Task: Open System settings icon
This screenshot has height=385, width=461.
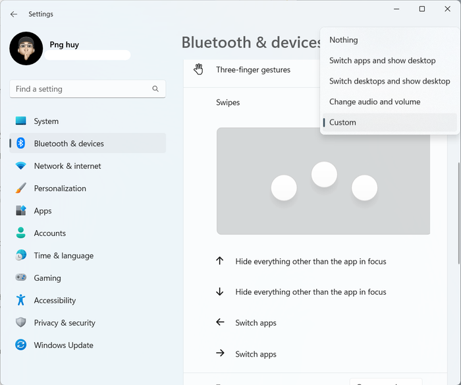Action: (x=21, y=121)
